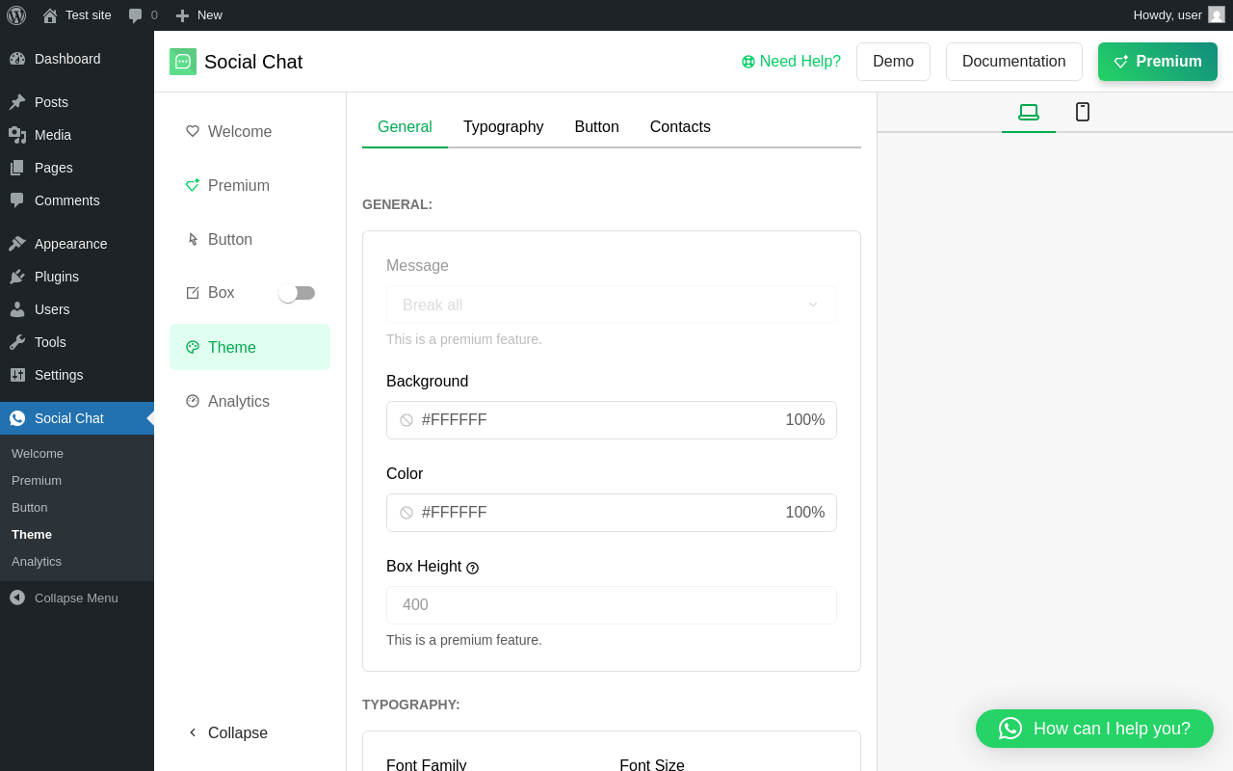Image resolution: width=1233 pixels, height=771 pixels.
Task: Click the Box Height 400 input
Action: pos(612,605)
